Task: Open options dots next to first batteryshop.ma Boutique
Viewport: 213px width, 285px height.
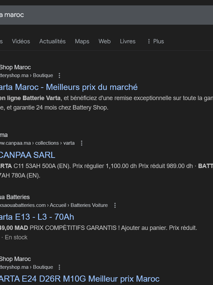Action: pos(59,75)
